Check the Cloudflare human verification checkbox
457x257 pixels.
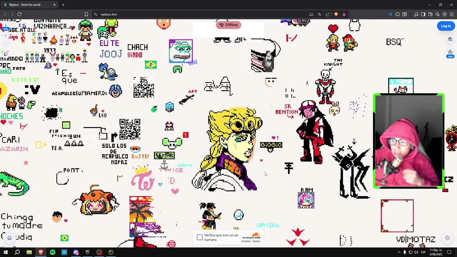pyautogui.click(x=200, y=237)
